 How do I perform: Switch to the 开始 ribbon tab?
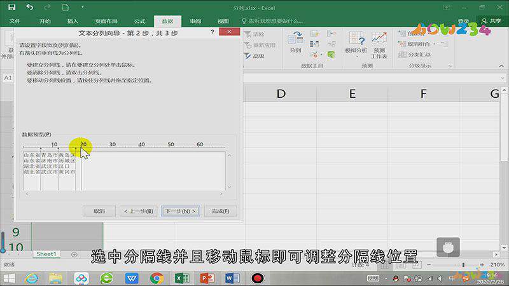pos(45,21)
